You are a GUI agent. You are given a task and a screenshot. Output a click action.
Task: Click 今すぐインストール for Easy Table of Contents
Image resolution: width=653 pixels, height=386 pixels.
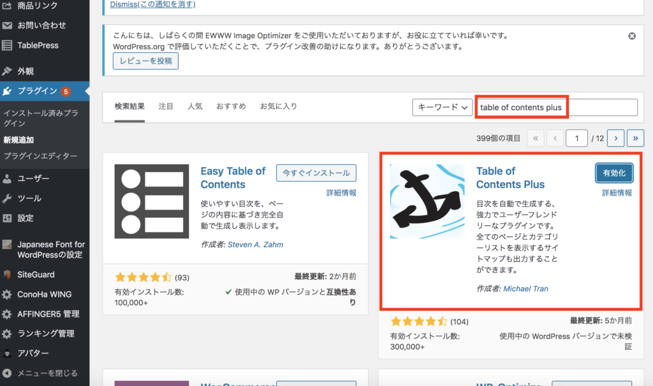coord(316,173)
